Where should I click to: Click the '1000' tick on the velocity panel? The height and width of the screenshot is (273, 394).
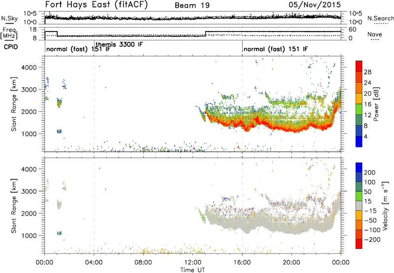pos(29,236)
